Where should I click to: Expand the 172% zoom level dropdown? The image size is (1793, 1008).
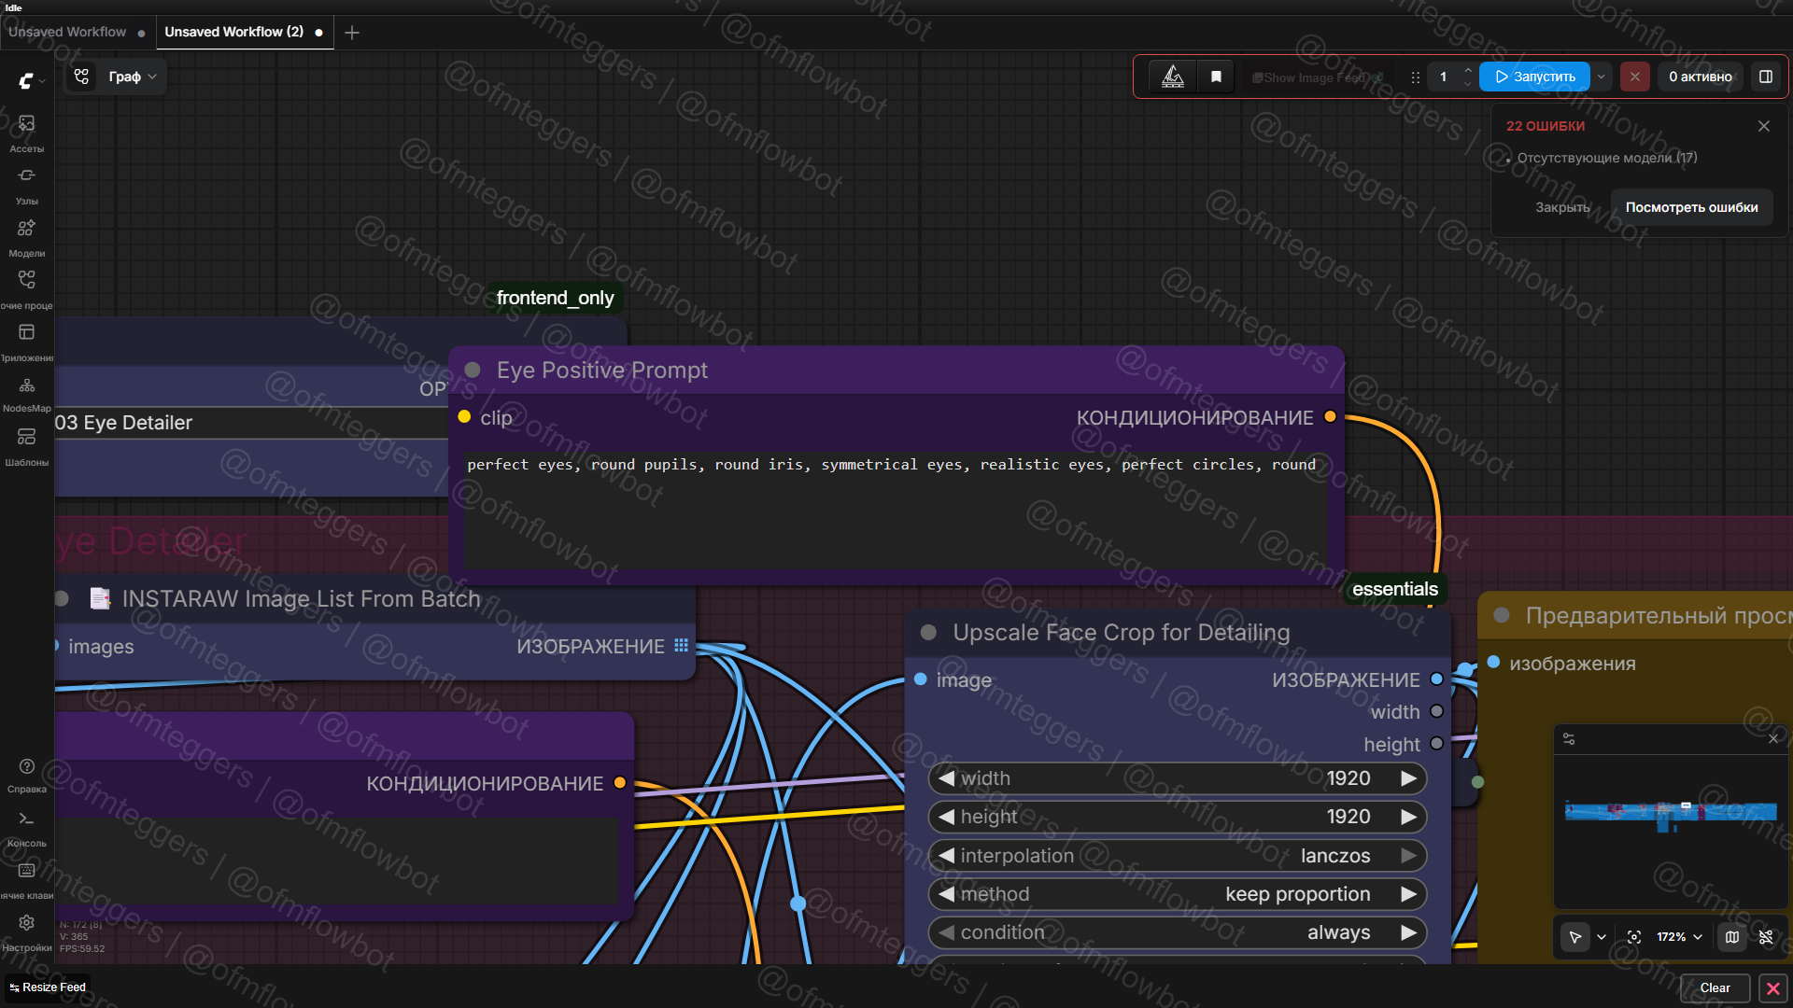tap(1680, 937)
